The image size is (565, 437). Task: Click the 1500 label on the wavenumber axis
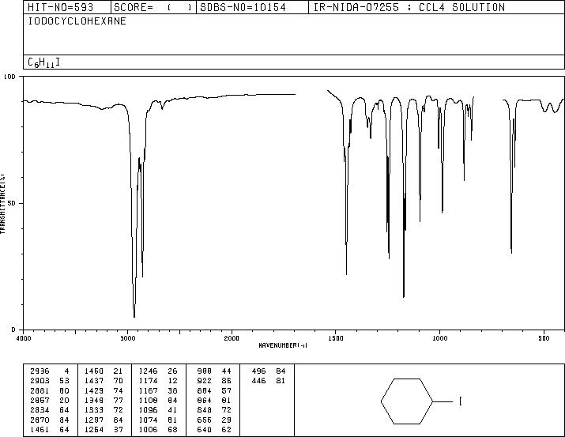(336, 338)
